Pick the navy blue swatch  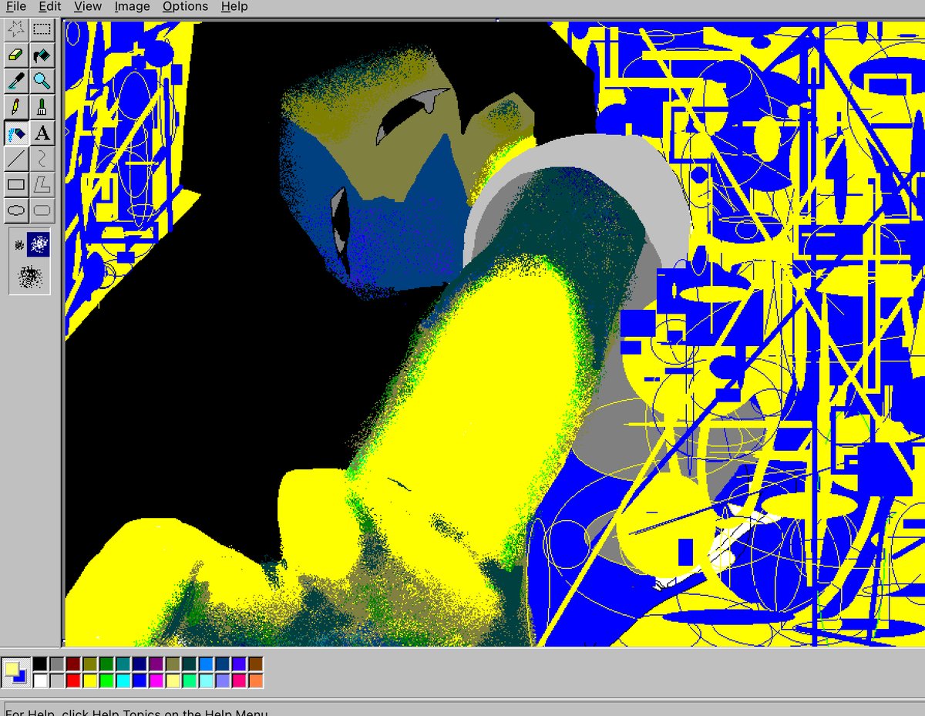pos(140,664)
